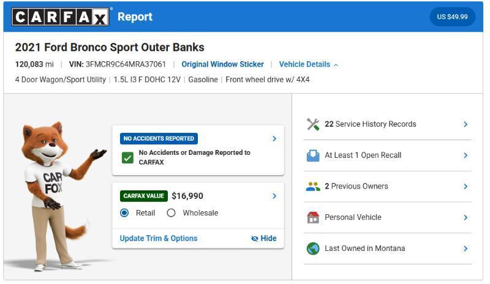Click the CARFAX VALUE badge
Viewport: 490px width, 284px height.
click(144, 196)
